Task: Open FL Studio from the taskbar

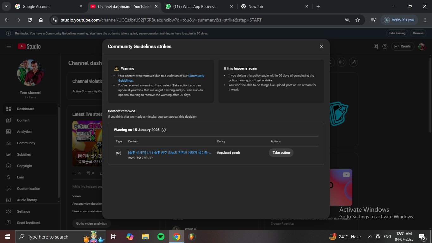Action: click(x=192, y=237)
